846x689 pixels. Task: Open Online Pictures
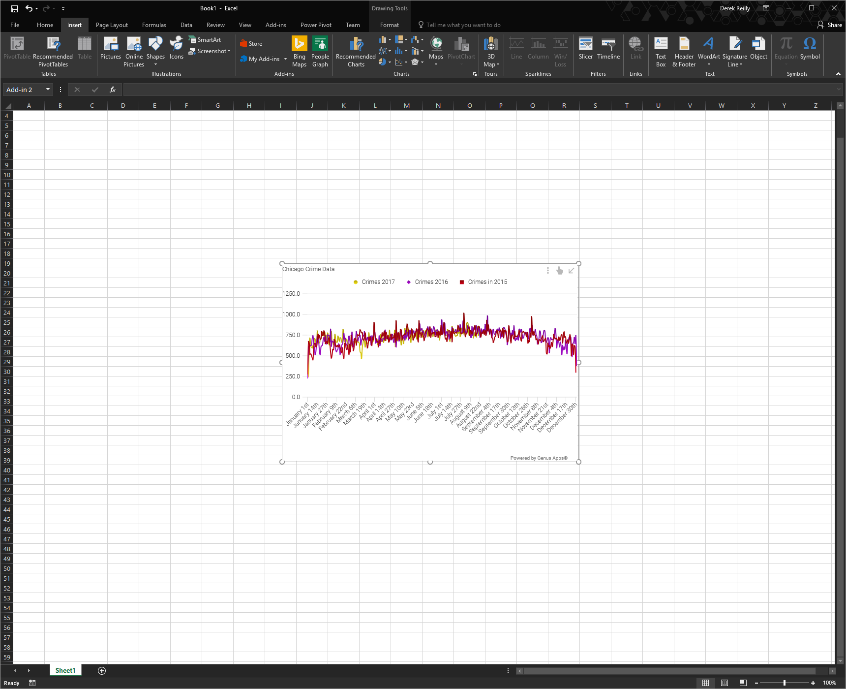pyautogui.click(x=134, y=52)
